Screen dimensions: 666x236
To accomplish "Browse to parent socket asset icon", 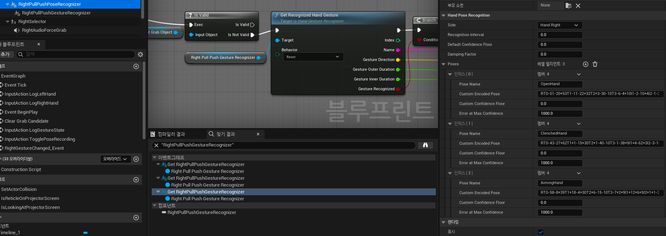I will (x=569, y=6).
